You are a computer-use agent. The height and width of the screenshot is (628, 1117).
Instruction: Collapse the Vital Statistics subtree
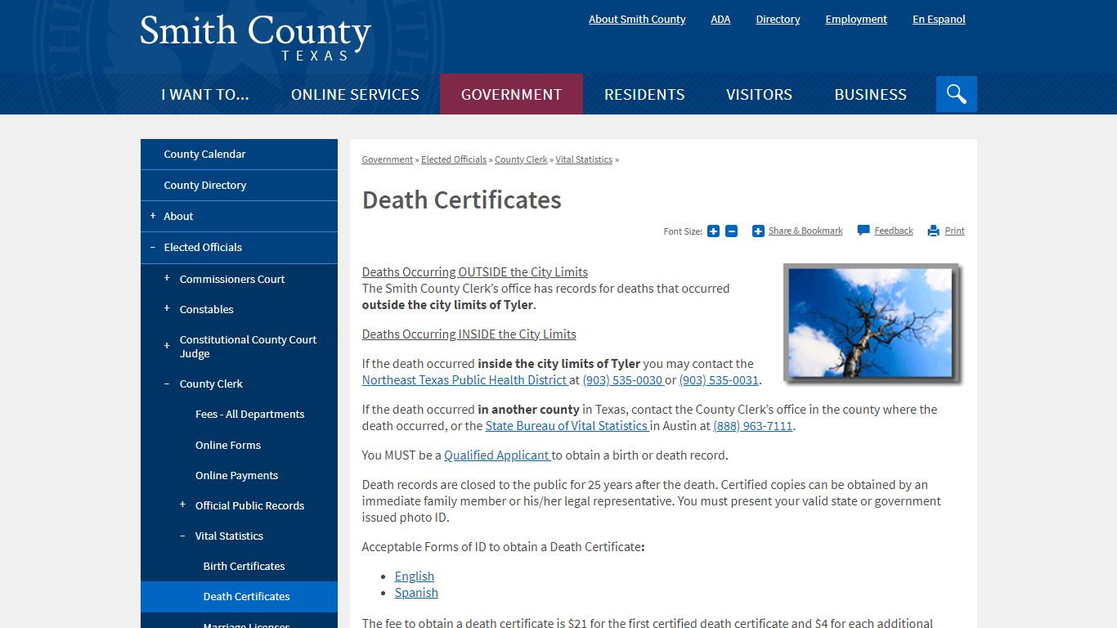(x=182, y=536)
